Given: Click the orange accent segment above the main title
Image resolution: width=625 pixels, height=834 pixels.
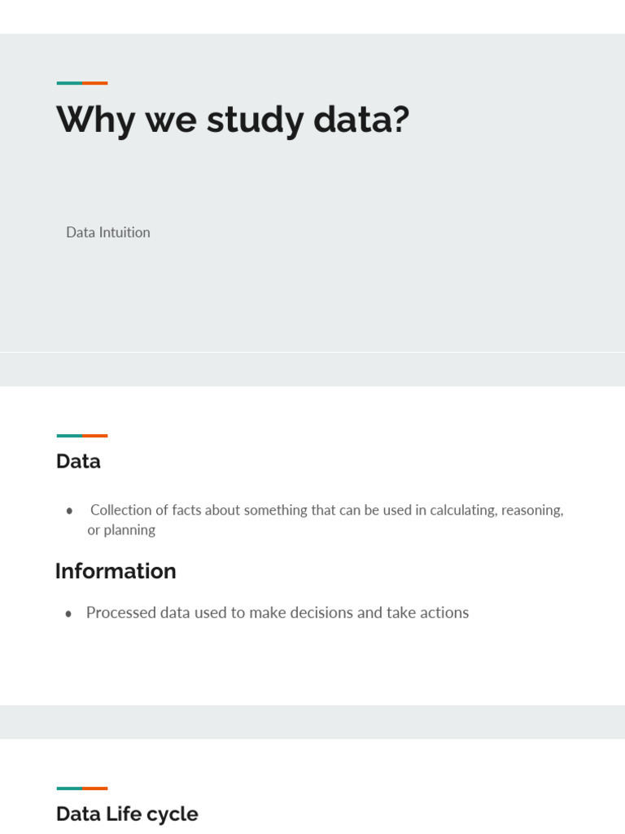Looking at the screenshot, I should (x=95, y=83).
